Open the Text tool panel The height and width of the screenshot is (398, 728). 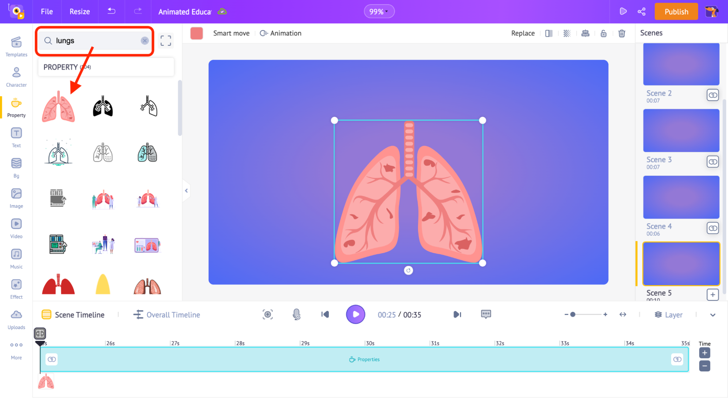16,137
